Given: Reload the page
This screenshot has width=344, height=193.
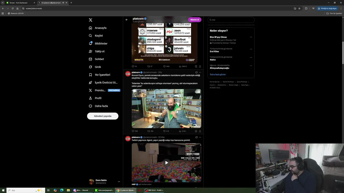Looking at the screenshot, I should pyautogui.click(x=12, y=8).
